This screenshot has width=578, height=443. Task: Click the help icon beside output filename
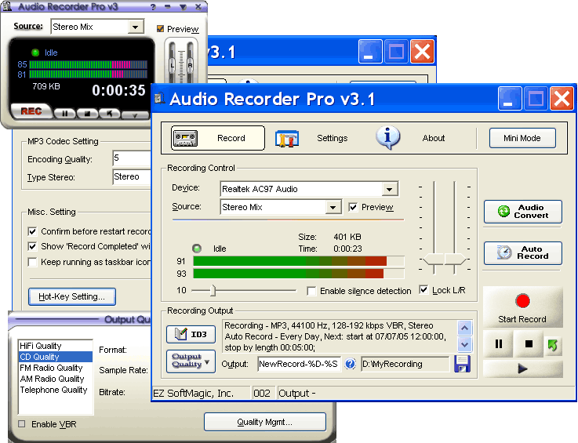point(351,364)
